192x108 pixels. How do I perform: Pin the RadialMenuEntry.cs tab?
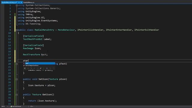19,2
